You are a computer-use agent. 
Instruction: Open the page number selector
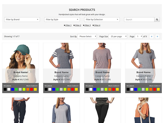tap(139, 36)
